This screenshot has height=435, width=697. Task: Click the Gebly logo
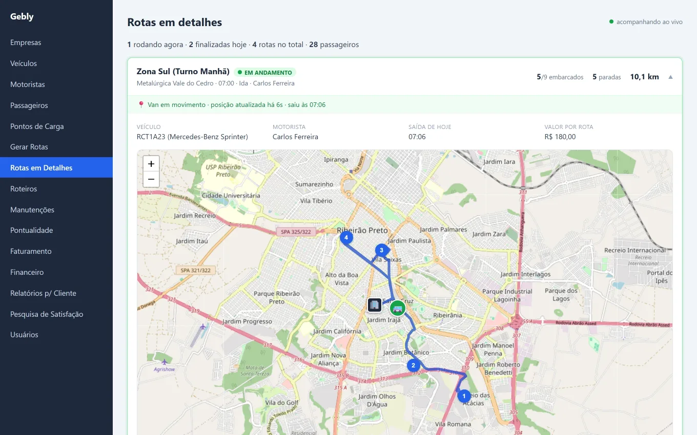pyautogui.click(x=22, y=16)
